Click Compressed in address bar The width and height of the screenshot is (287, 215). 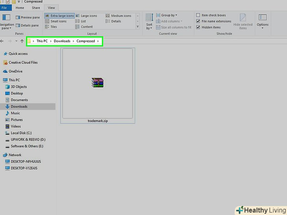coord(86,41)
